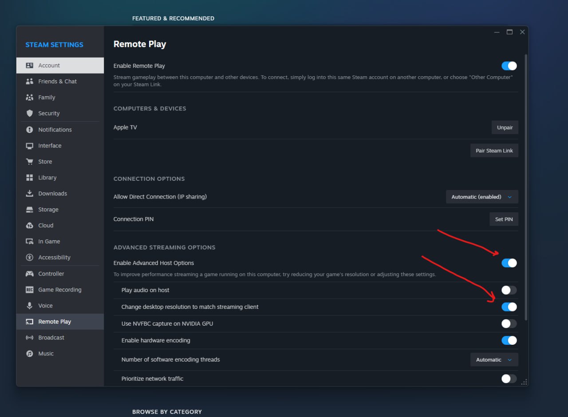Click the Downloads arrow icon
Image resolution: width=568 pixels, height=417 pixels.
tap(30, 194)
